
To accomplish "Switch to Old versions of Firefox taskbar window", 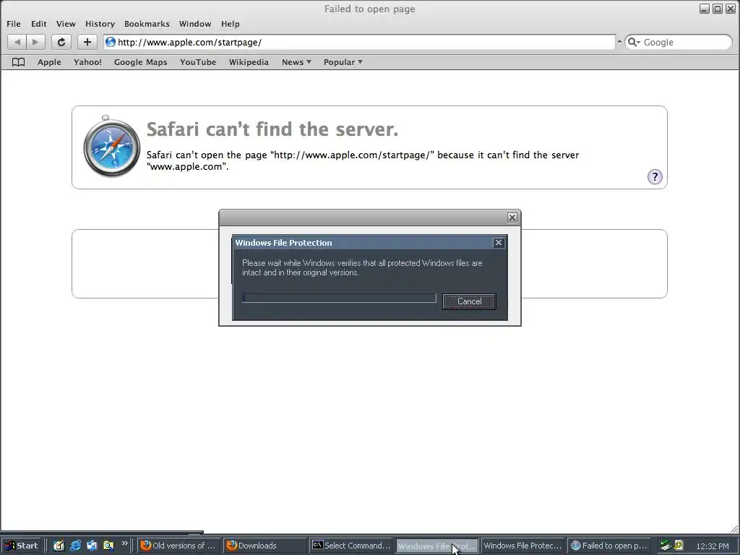I will click(179, 546).
